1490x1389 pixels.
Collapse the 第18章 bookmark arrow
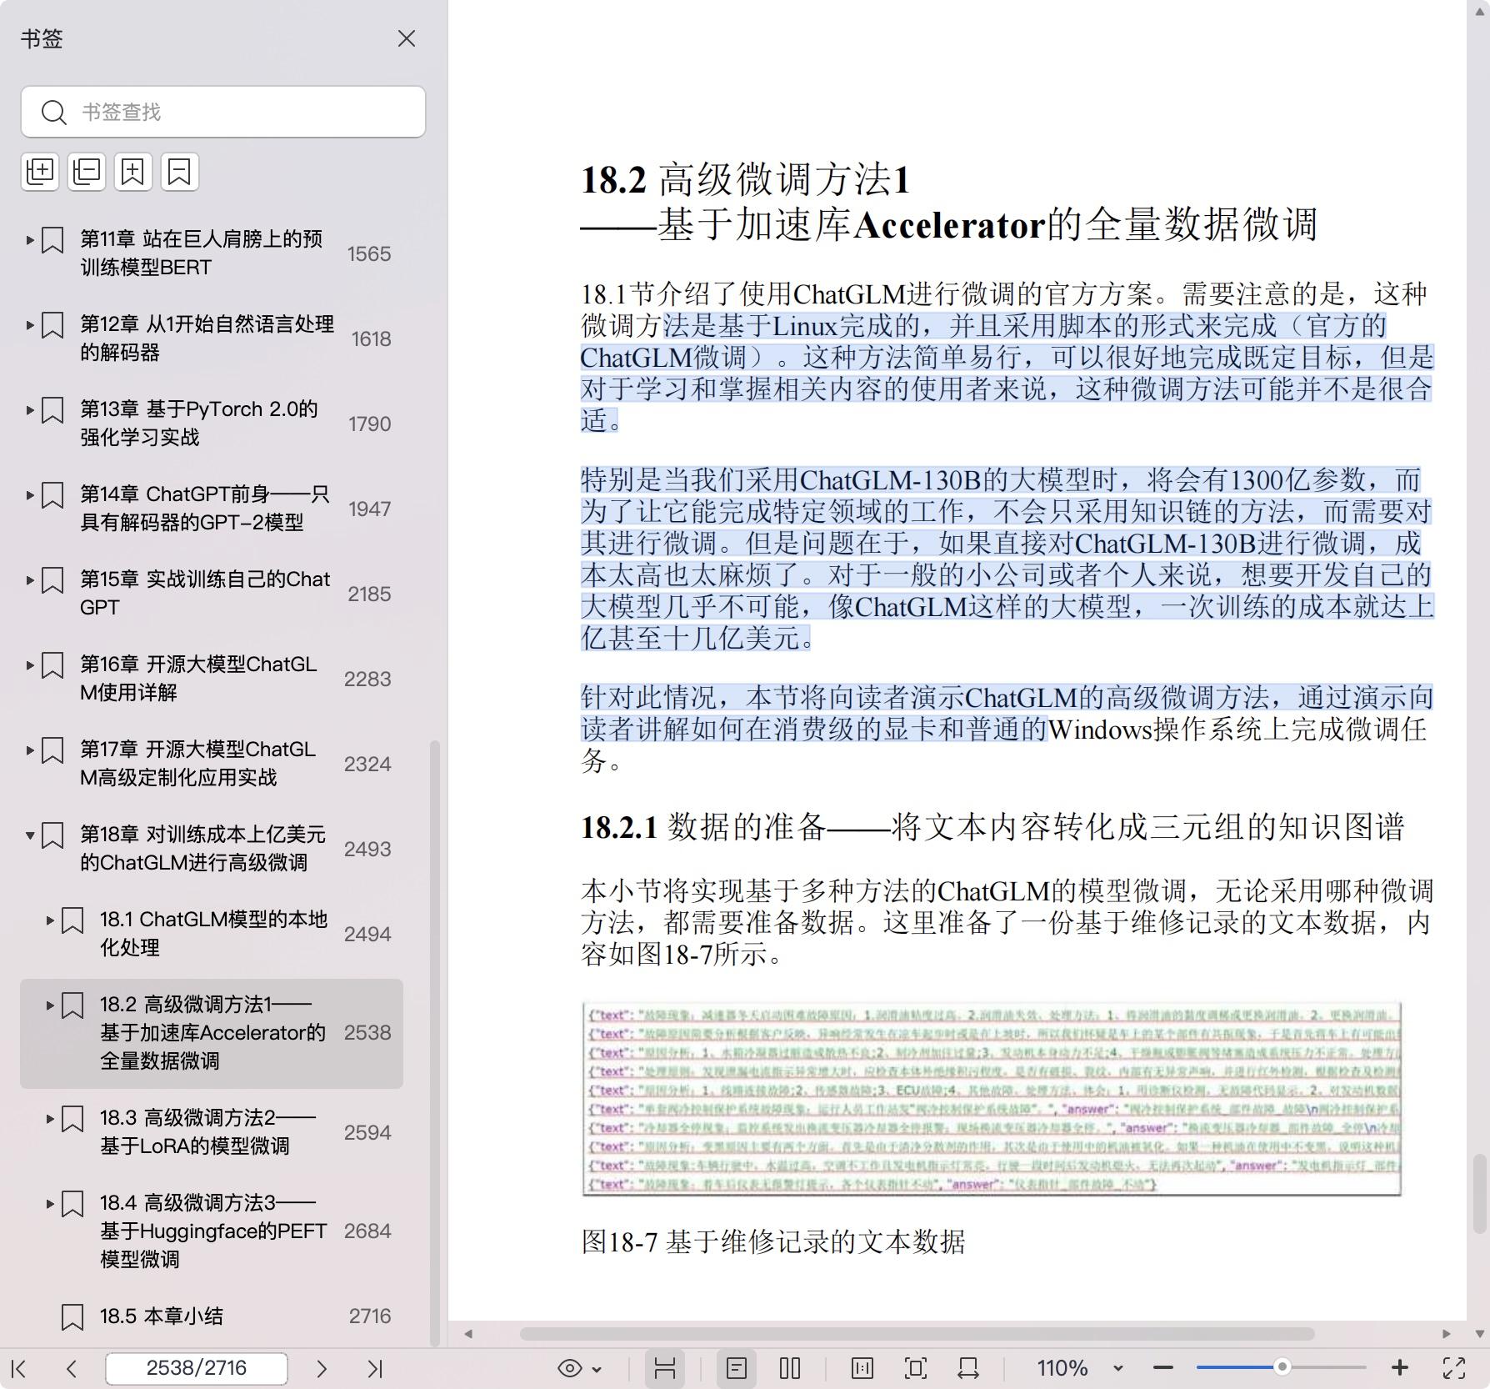coord(30,835)
